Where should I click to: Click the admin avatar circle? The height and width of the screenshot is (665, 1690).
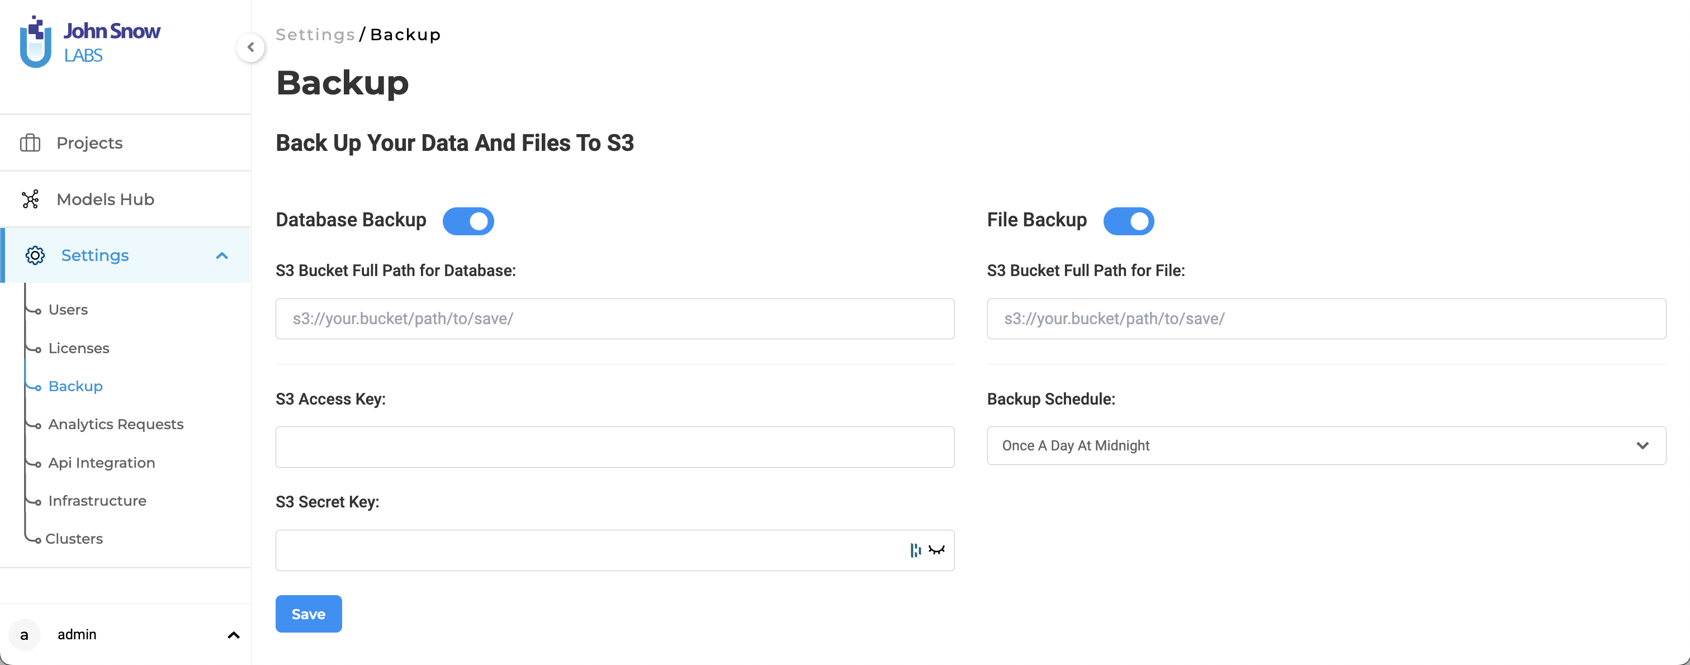pyautogui.click(x=24, y=635)
